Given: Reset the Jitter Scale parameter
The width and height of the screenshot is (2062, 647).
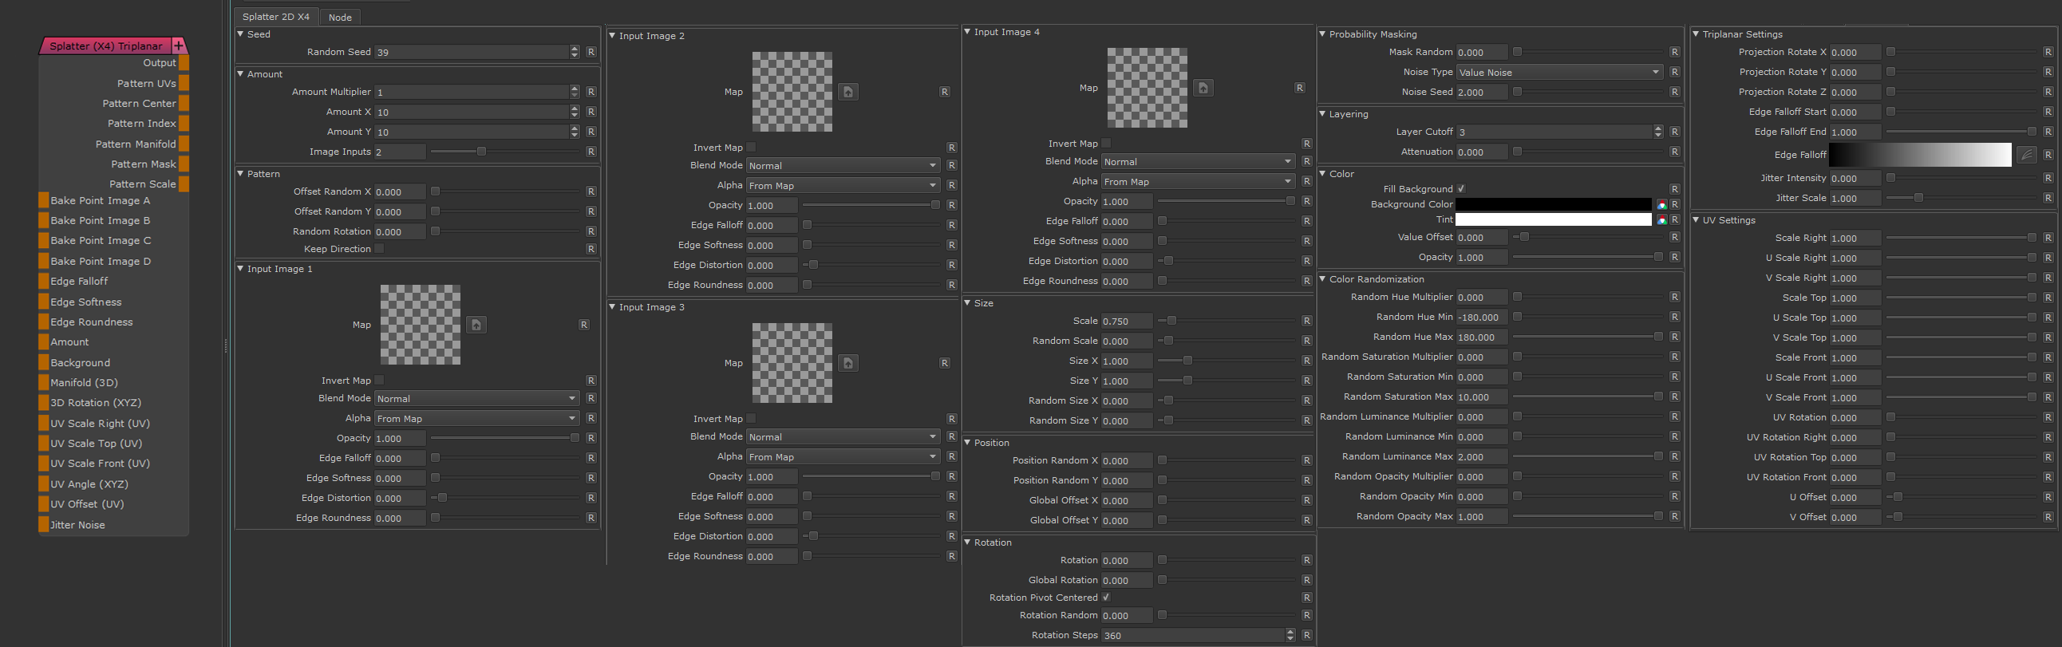Looking at the screenshot, I should 2048,198.
